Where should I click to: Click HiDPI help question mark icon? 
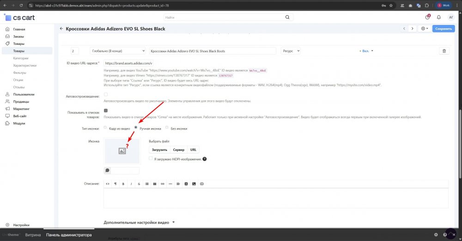204,159
